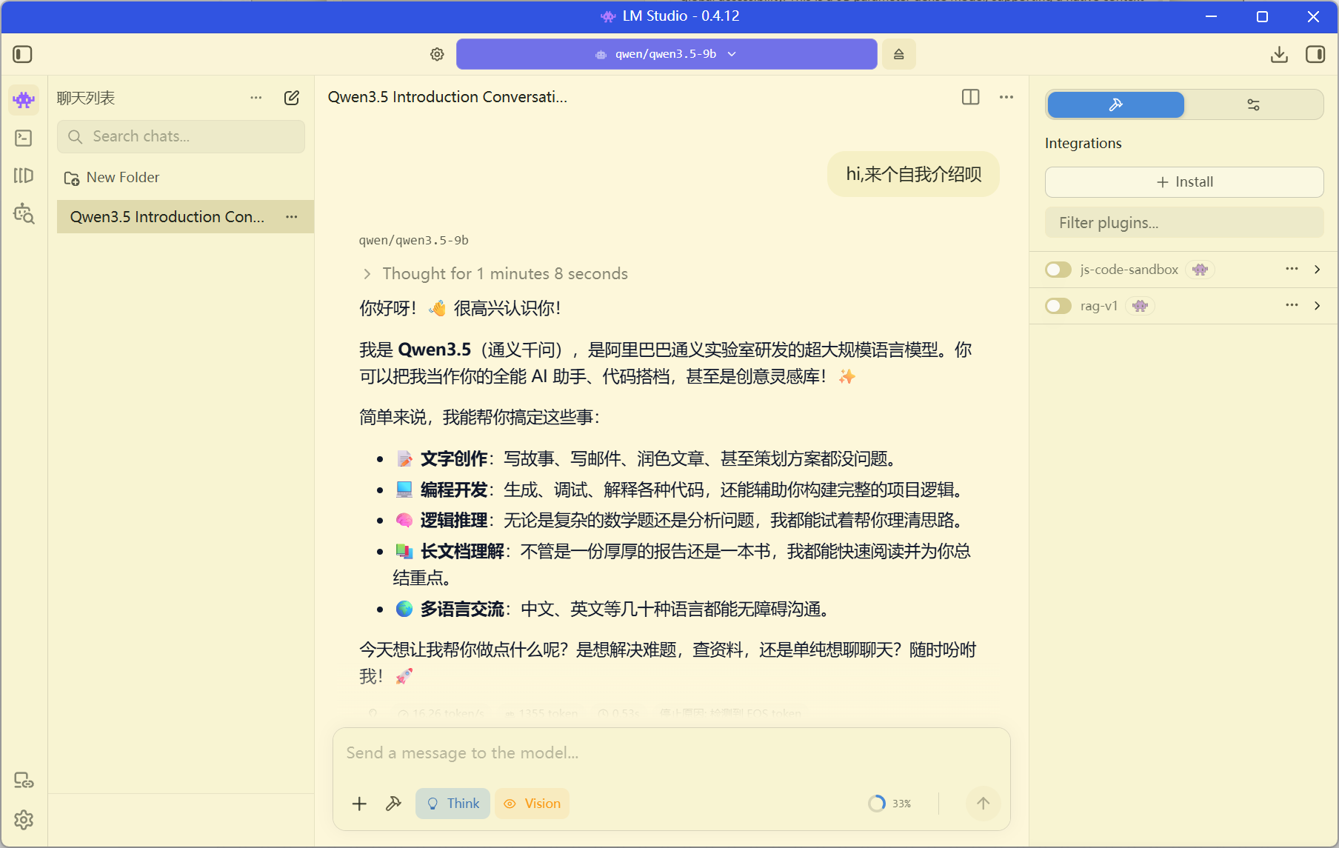This screenshot has width=1339, height=848.
Task: Open chat list more options menu
Action: 256,98
